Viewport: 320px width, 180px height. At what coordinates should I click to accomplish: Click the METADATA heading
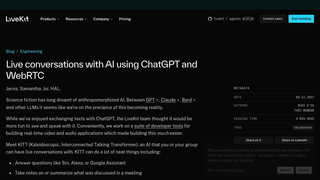tap(242, 88)
